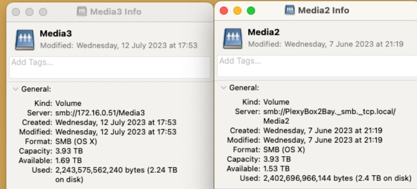The height and width of the screenshot is (189, 417).
Task: Select the large Media3 shared volume icon
Action: tap(25, 40)
